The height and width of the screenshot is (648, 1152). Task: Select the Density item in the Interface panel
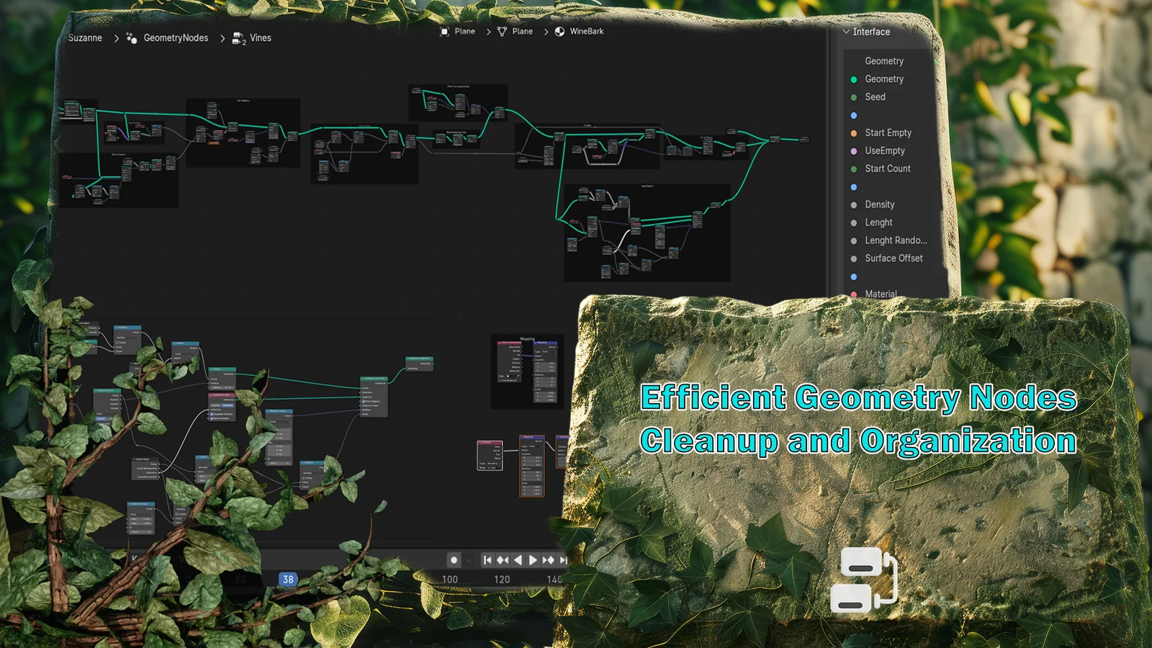pos(879,204)
